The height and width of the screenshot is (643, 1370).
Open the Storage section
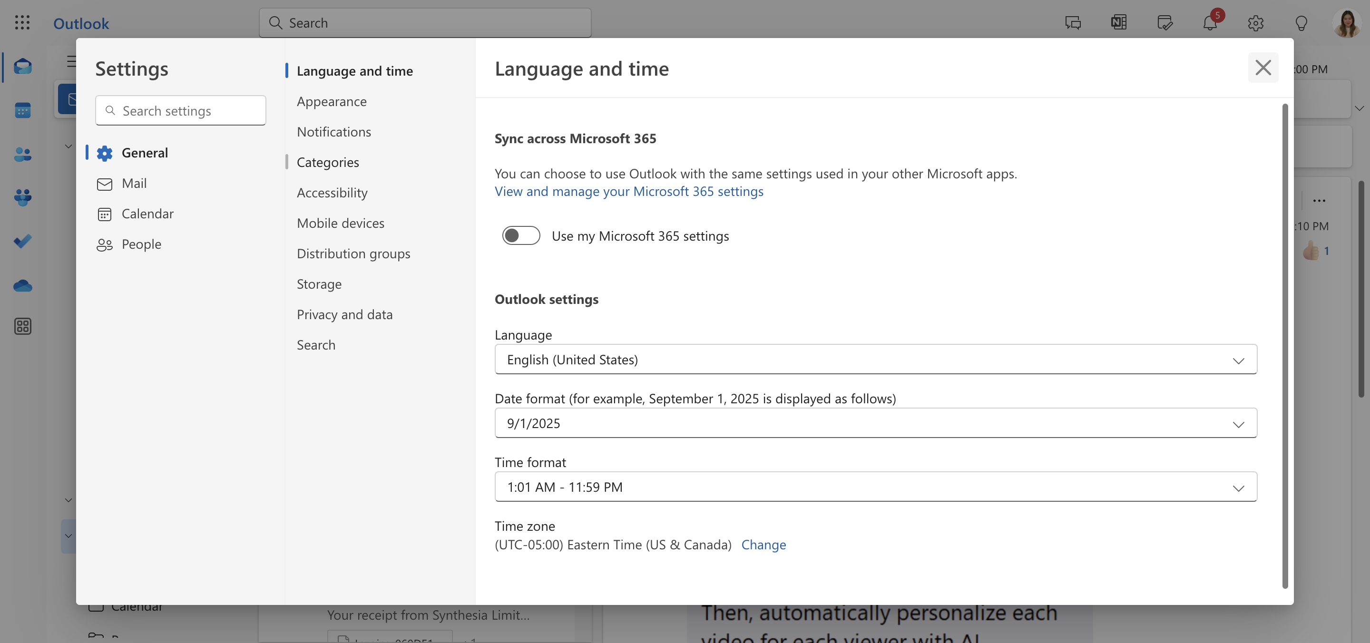[x=319, y=283]
